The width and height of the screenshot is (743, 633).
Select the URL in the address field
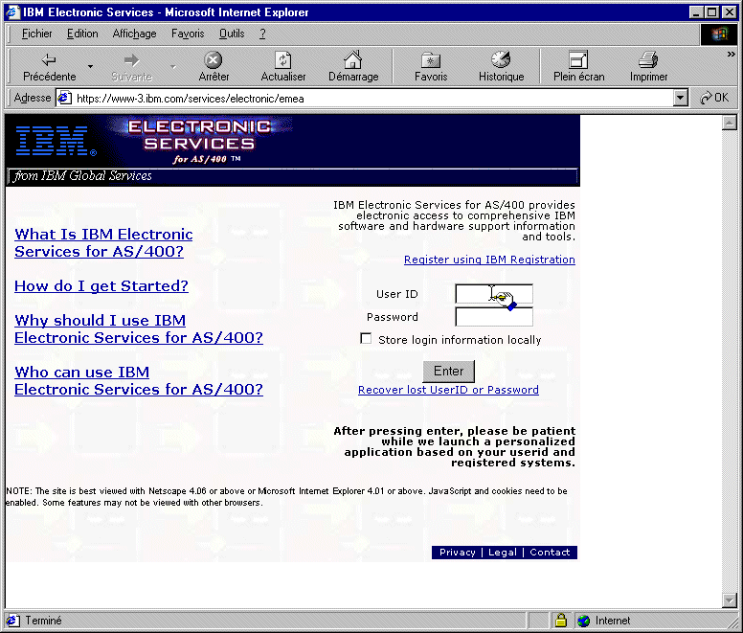[190, 99]
